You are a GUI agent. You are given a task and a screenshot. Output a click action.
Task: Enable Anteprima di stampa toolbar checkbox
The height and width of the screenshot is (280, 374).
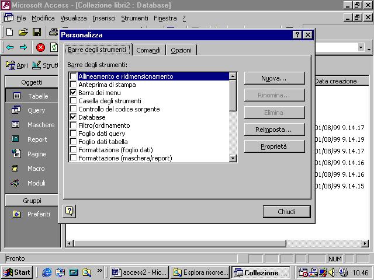pyautogui.click(x=74, y=84)
